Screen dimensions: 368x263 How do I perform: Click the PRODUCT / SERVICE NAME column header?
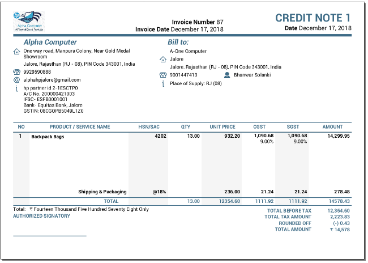pos(80,127)
